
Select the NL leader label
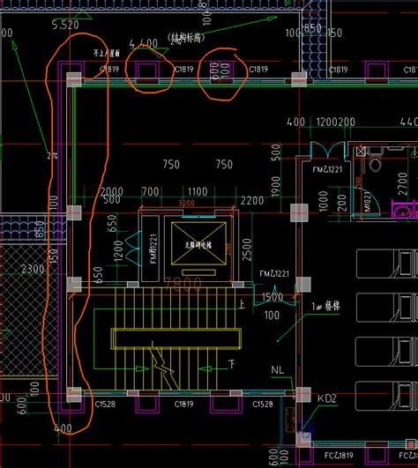click(278, 370)
